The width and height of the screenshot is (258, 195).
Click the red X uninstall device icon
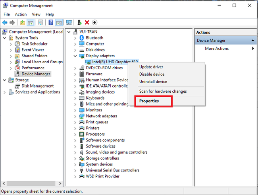[x=87, y=22]
